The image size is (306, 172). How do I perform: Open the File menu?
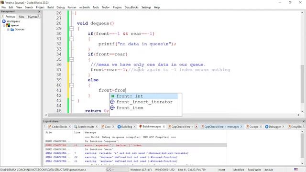point(3,7)
